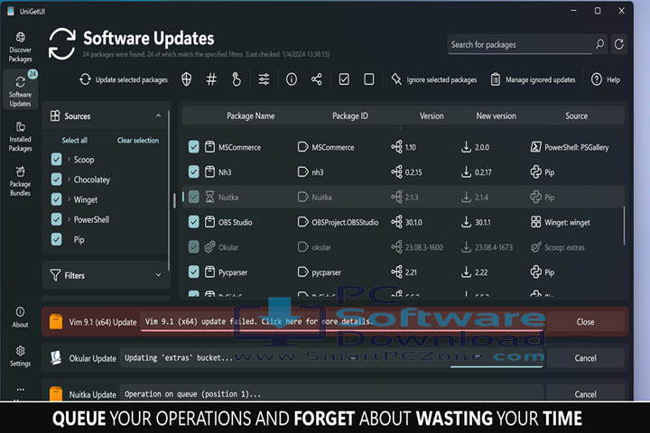650x433 pixels.
Task: Click the skip hash check icon
Action: tap(211, 79)
